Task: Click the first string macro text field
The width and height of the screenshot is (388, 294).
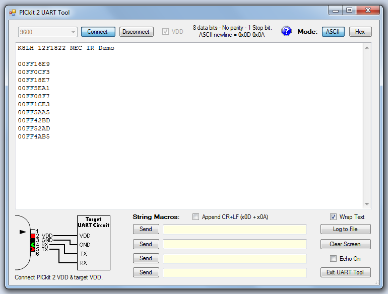Action: [234, 230]
